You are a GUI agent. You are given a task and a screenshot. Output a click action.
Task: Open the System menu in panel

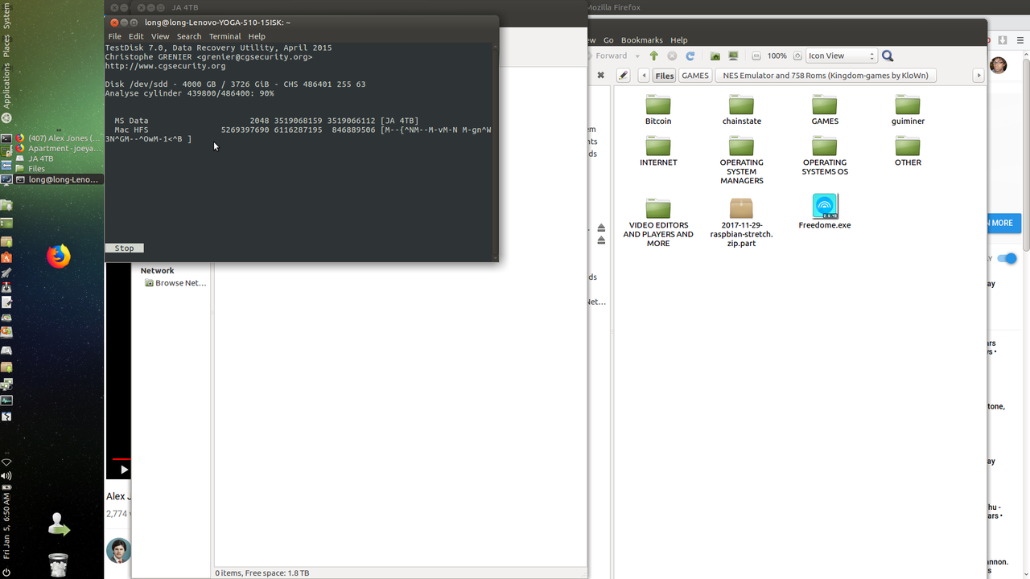6,18
